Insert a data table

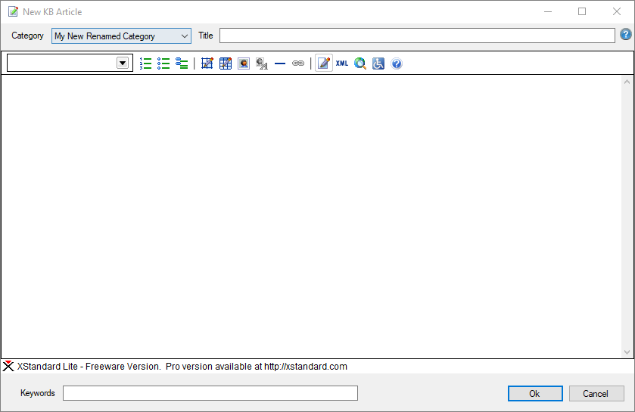click(226, 64)
